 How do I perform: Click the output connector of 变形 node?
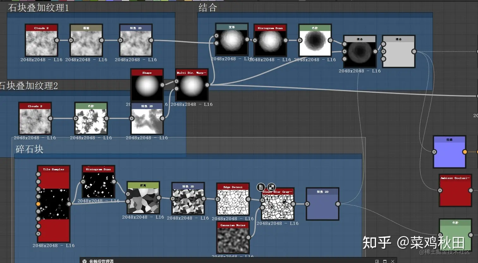247,39
